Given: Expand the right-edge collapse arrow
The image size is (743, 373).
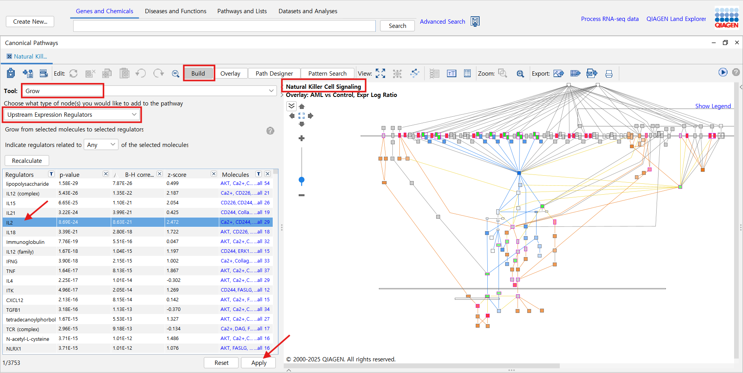Looking at the screenshot, I should (740, 87).
